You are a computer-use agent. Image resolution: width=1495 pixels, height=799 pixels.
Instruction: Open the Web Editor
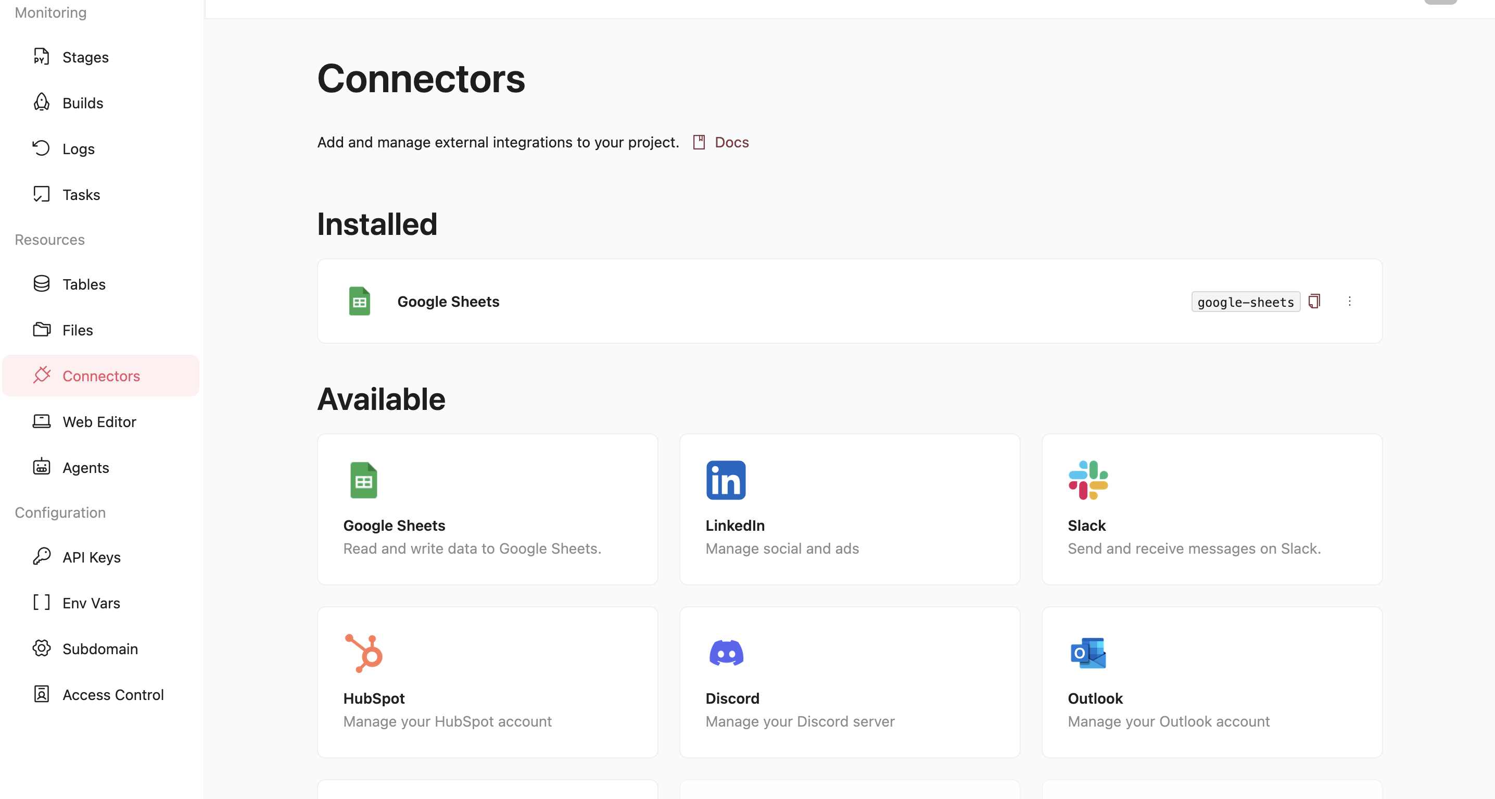point(100,421)
